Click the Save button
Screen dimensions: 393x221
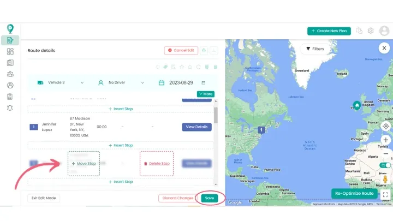pos(209,198)
